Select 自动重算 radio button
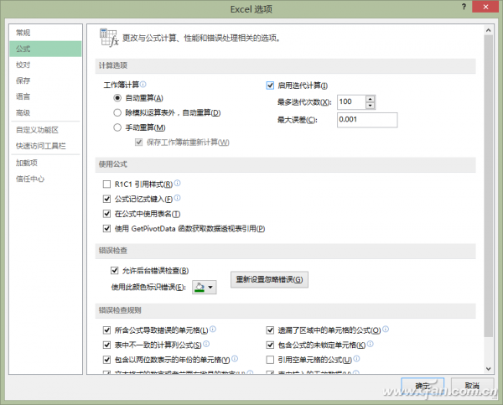The width and height of the screenshot is (503, 405). (x=117, y=98)
